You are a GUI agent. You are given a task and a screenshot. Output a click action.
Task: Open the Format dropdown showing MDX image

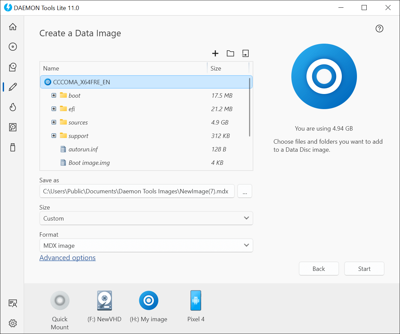tap(146, 245)
